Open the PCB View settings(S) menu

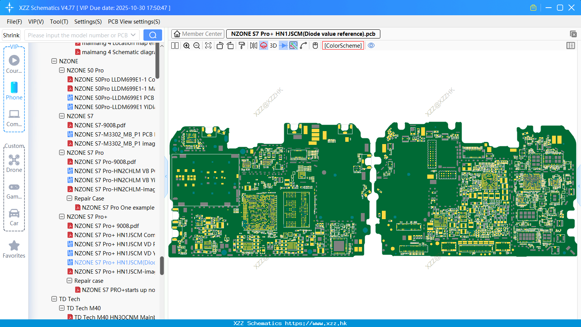134,22
